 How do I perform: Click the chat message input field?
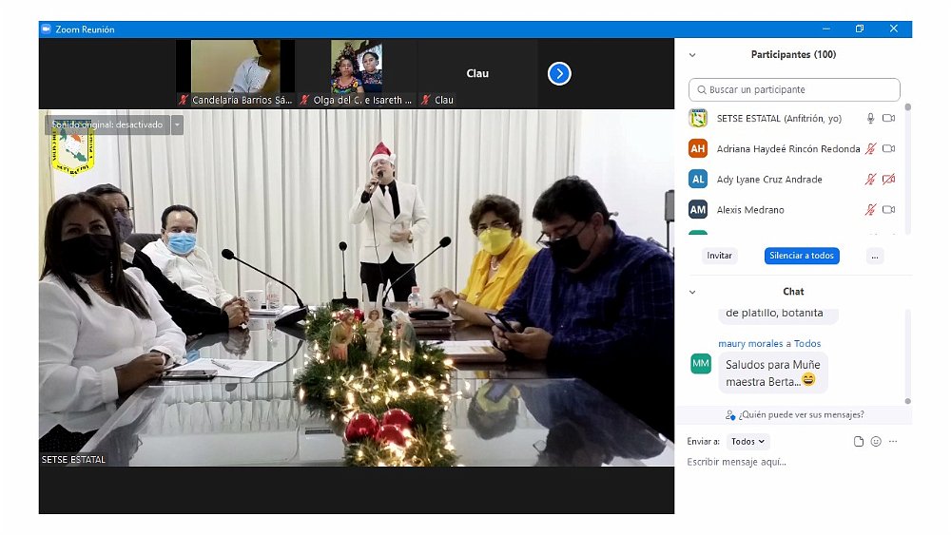[x=789, y=462]
